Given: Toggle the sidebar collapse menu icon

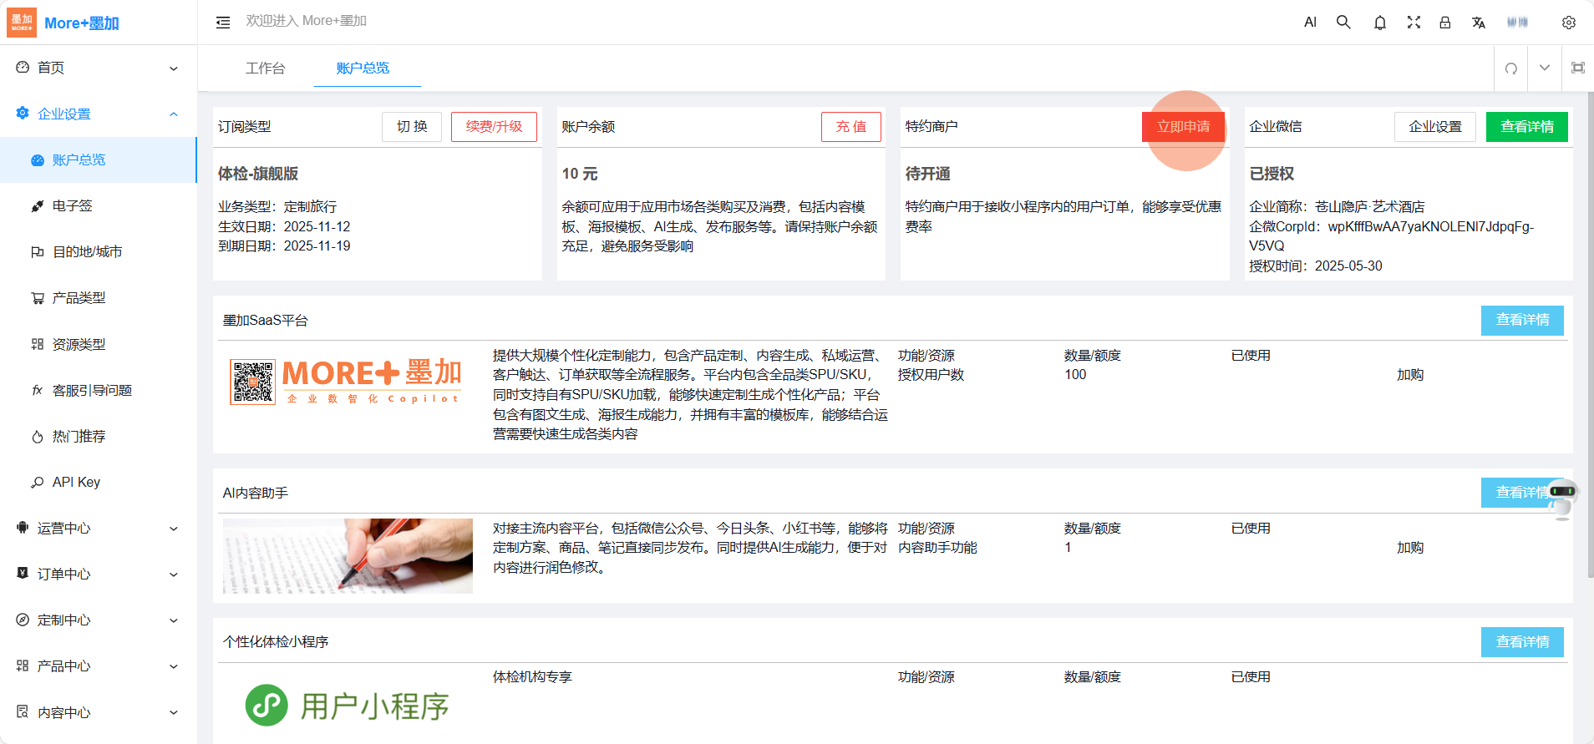Looking at the screenshot, I should pos(223,23).
